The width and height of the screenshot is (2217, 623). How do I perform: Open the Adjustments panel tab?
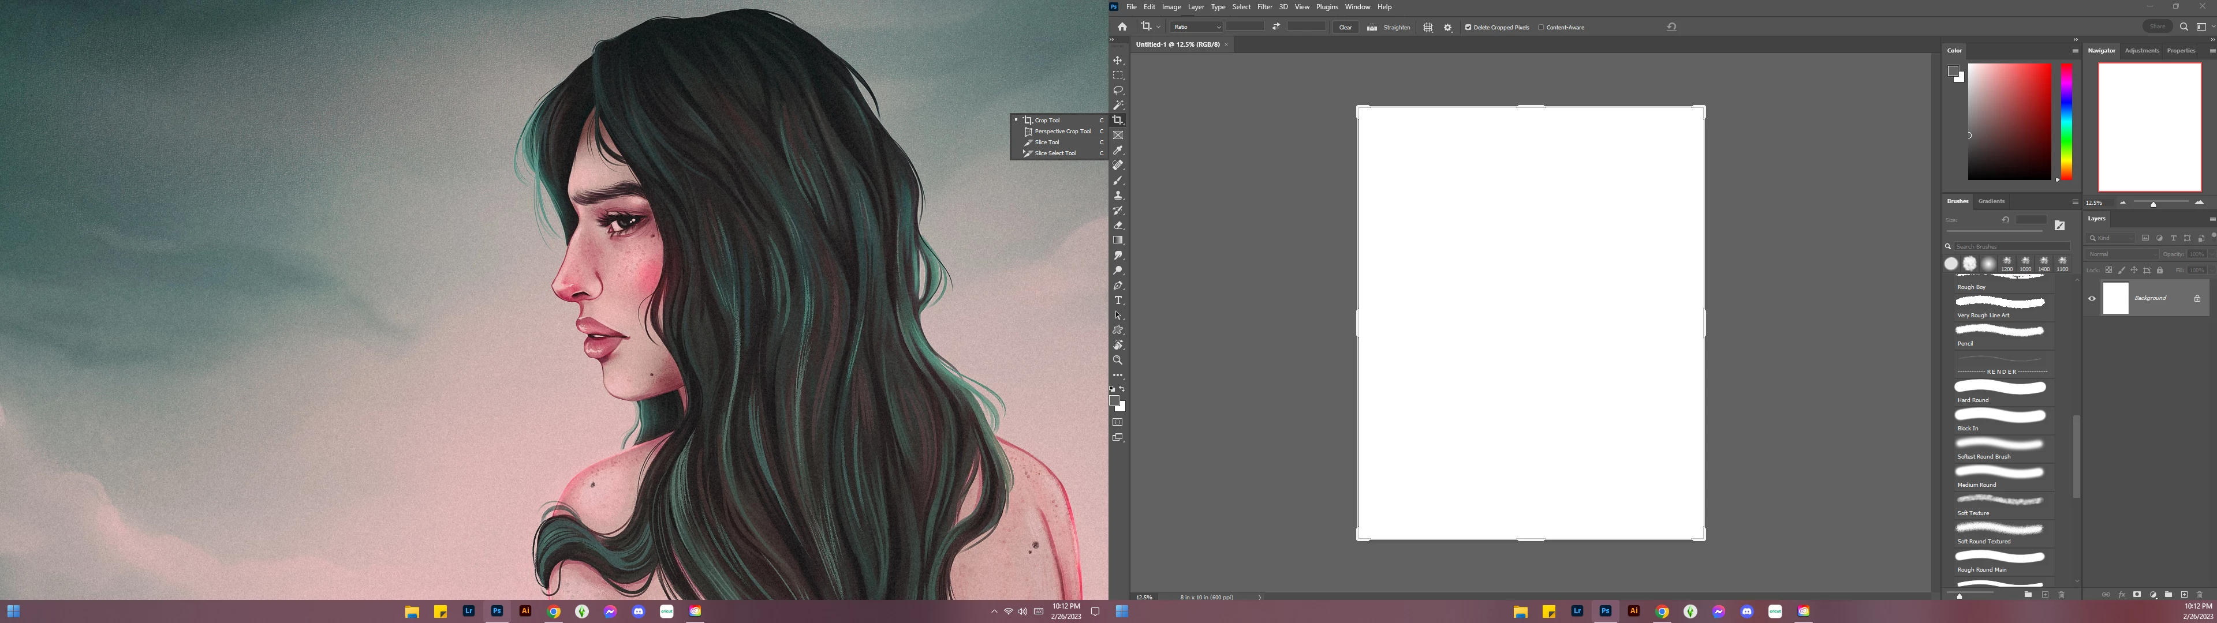click(2141, 51)
